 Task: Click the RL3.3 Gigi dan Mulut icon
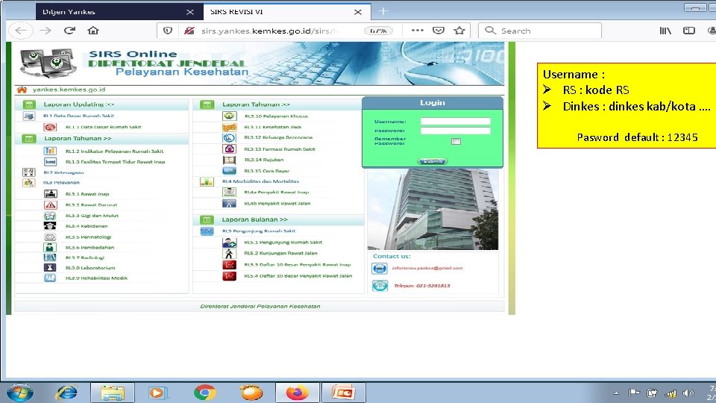50,216
